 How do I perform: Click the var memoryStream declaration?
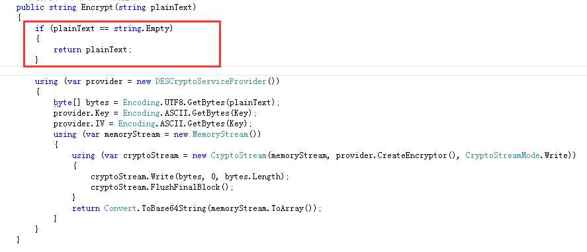pyautogui.click(x=122, y=134)
